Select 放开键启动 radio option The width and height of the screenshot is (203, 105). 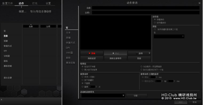[x=155, y=23]
